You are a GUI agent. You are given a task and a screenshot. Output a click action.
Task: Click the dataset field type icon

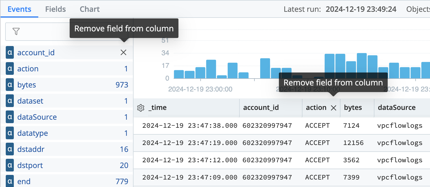click(x=10, y=101)
